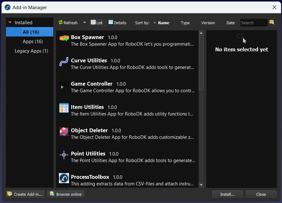Click the search icon beside the Search field
The image size is (282, 203).
[272, 22]
